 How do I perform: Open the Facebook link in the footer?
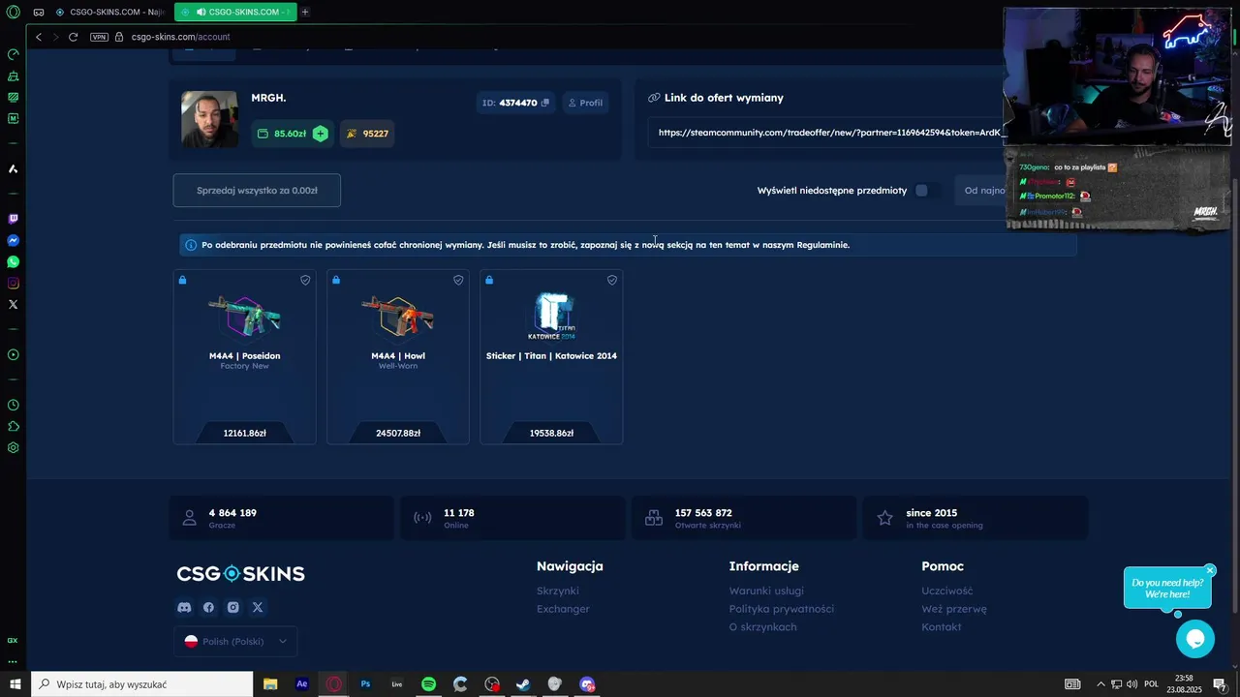point(208,607)
